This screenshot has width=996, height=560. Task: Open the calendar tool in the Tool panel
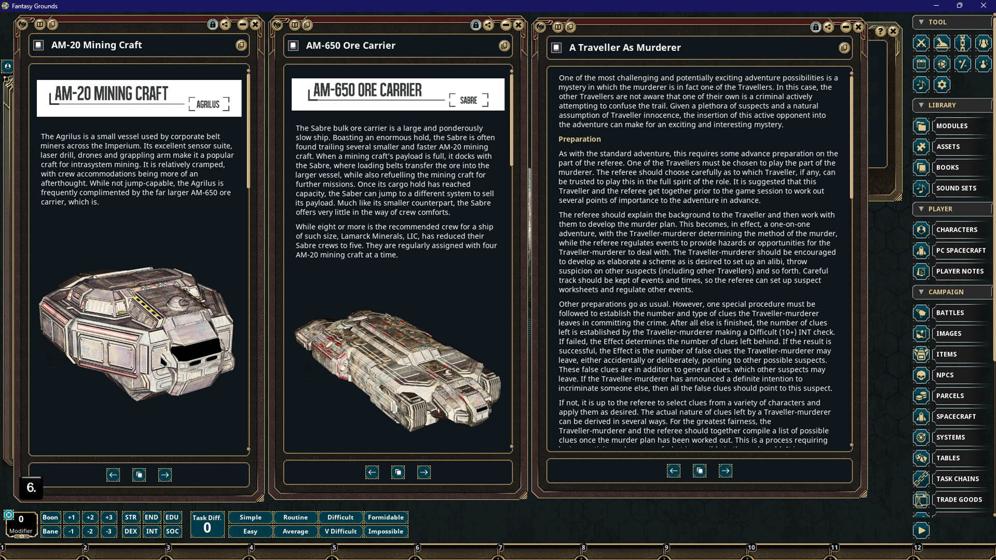921,64
